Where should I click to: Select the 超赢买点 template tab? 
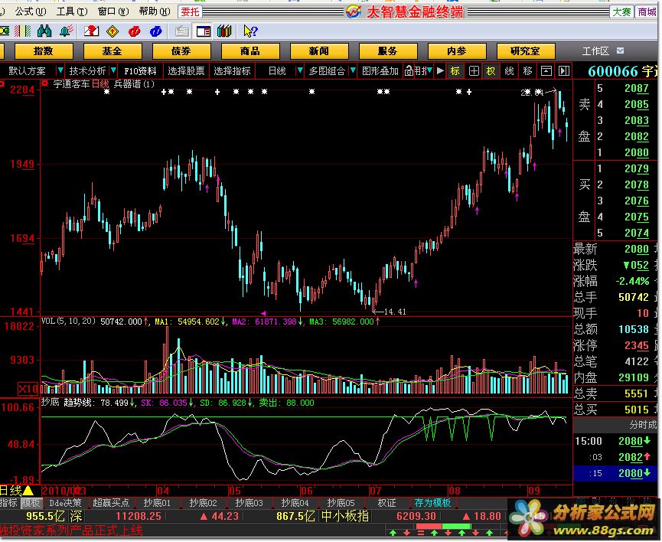coord(111,503)
